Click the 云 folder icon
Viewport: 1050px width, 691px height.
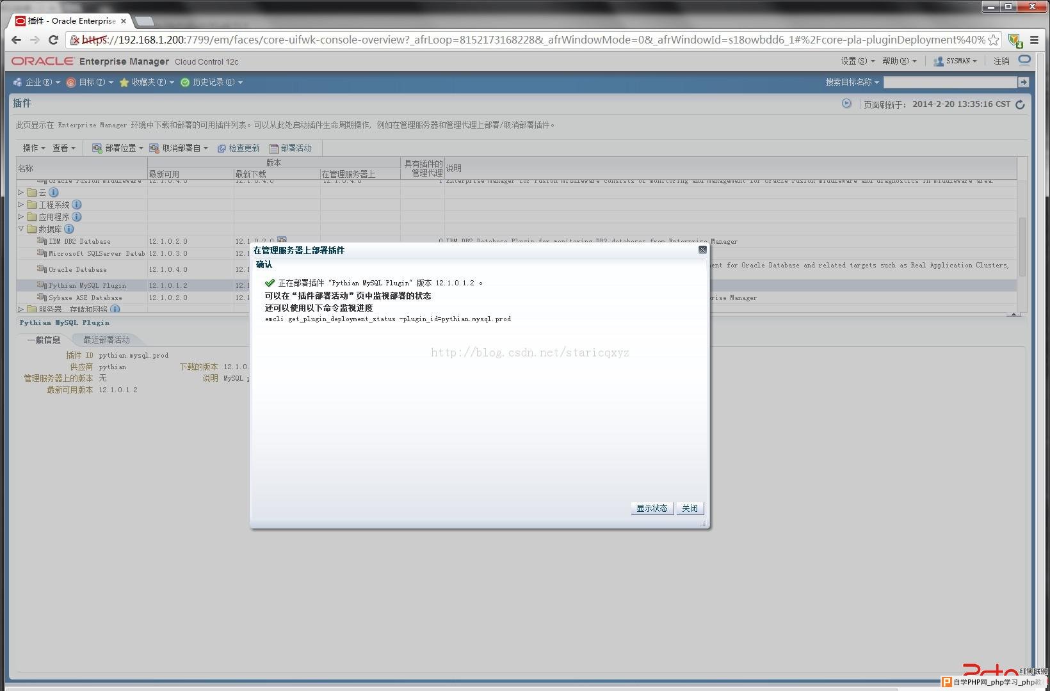tap(32, 193)
